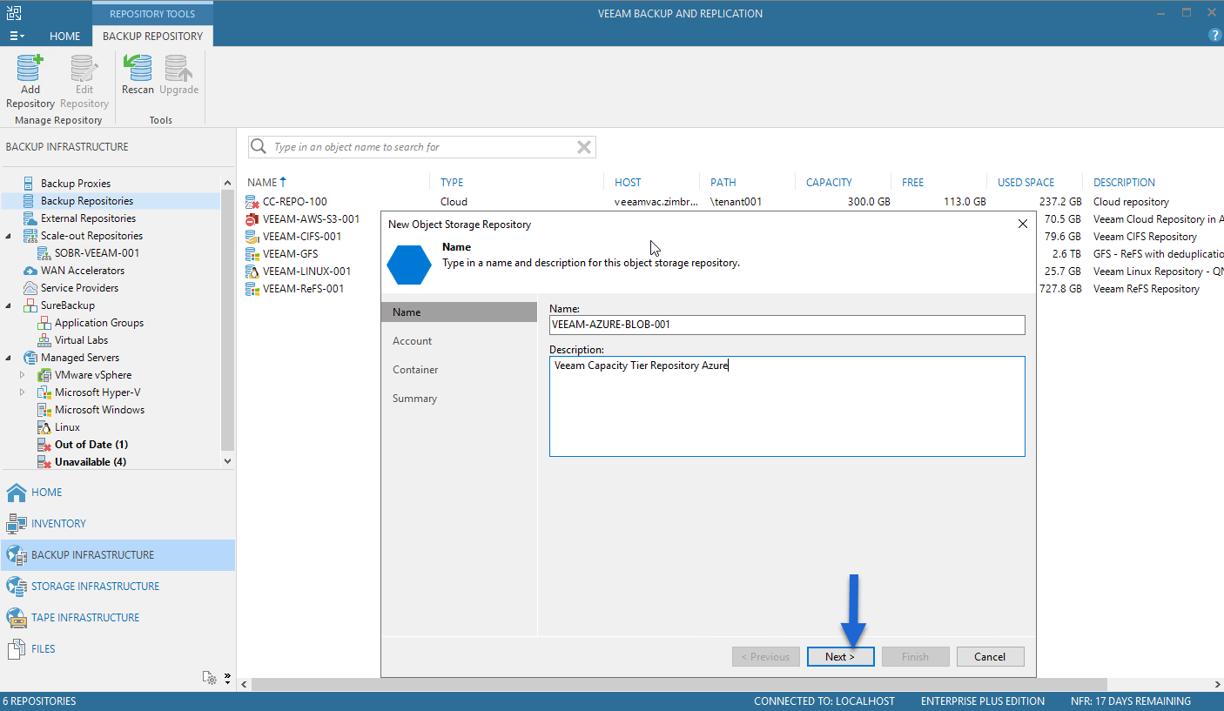1224x711 pixels.
Task: Click the CC-REPO-100 repository icon
Action: point(252,202)
